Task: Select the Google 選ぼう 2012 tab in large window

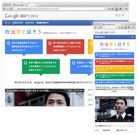Action: point(24,5)
